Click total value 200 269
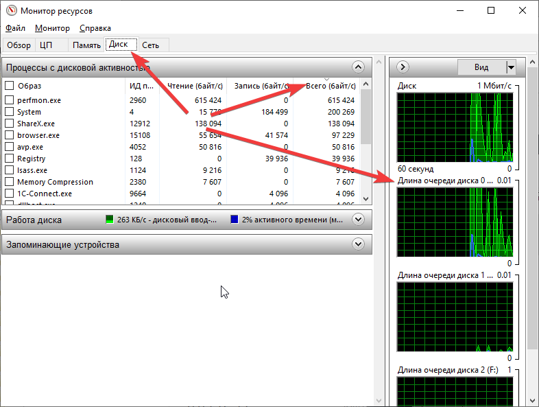This screenshot has height=407, width=539. point(341,112)
